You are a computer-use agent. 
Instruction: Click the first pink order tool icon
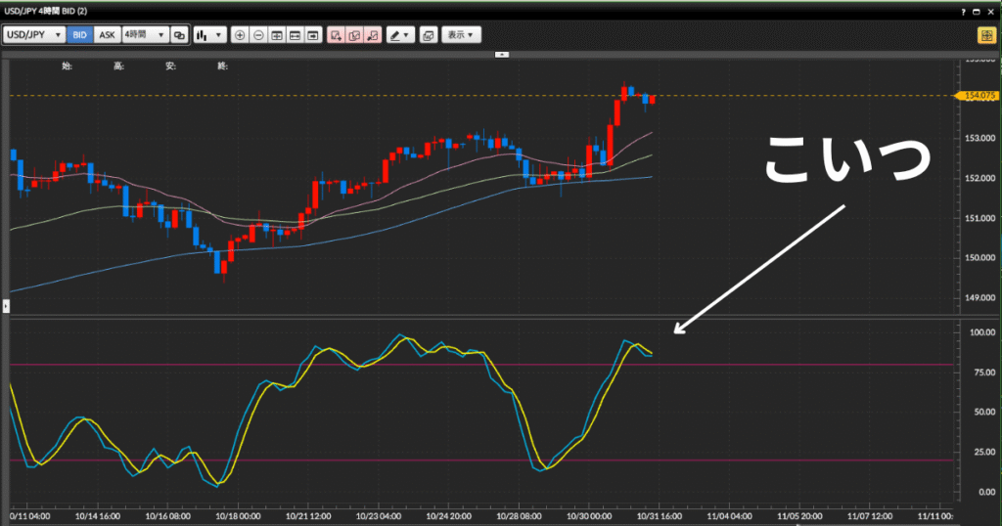pyautogui.click(x=336, y=35)
